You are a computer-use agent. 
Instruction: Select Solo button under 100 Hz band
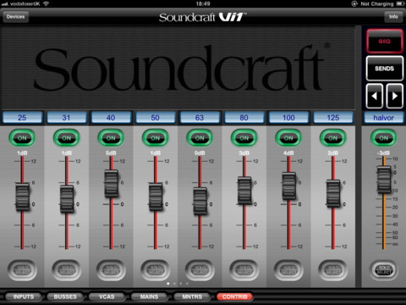coord(288,270)
